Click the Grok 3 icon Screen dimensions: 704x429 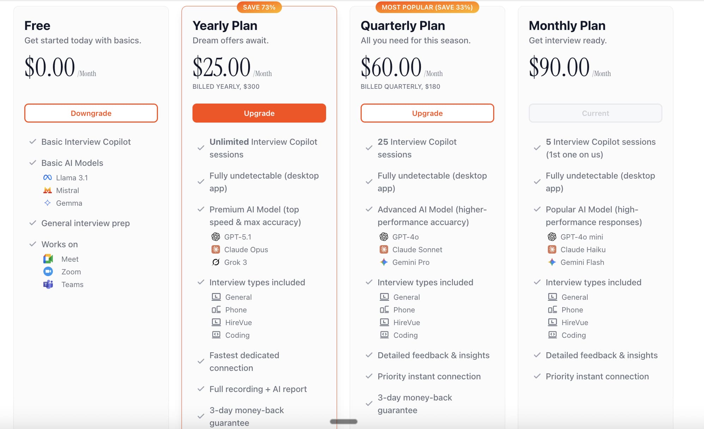pos(216,262)
